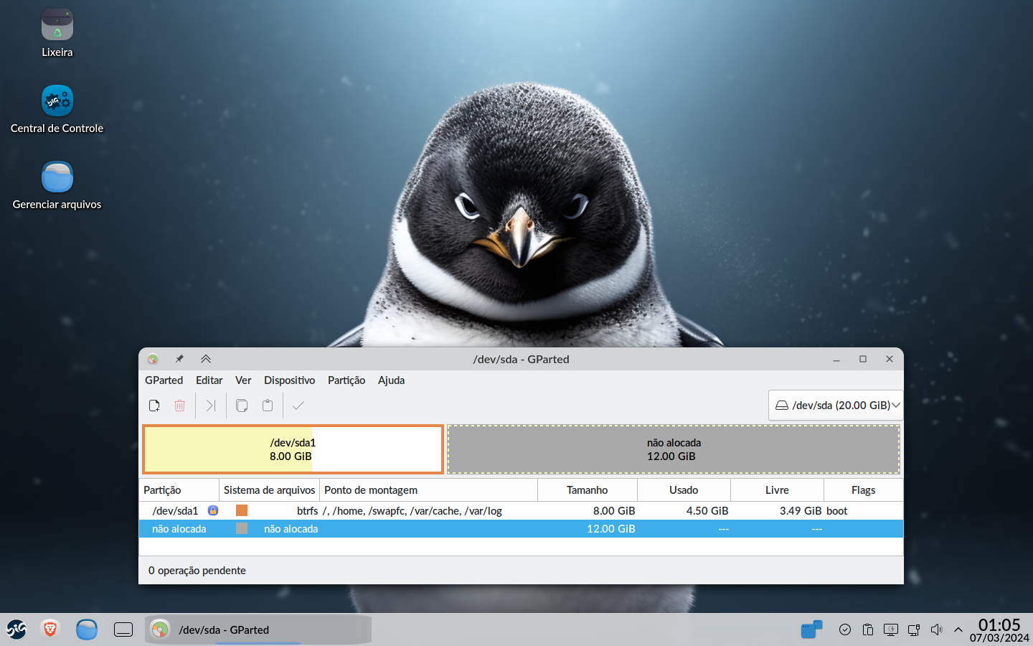Click the Partição column header
Screen dimensions: 1033x646
(179, 490)
